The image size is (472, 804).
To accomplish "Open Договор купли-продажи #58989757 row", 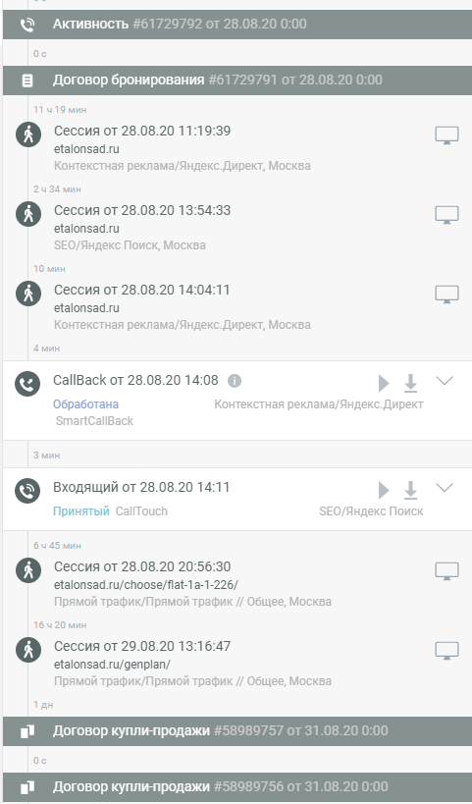I will point(237,730).
